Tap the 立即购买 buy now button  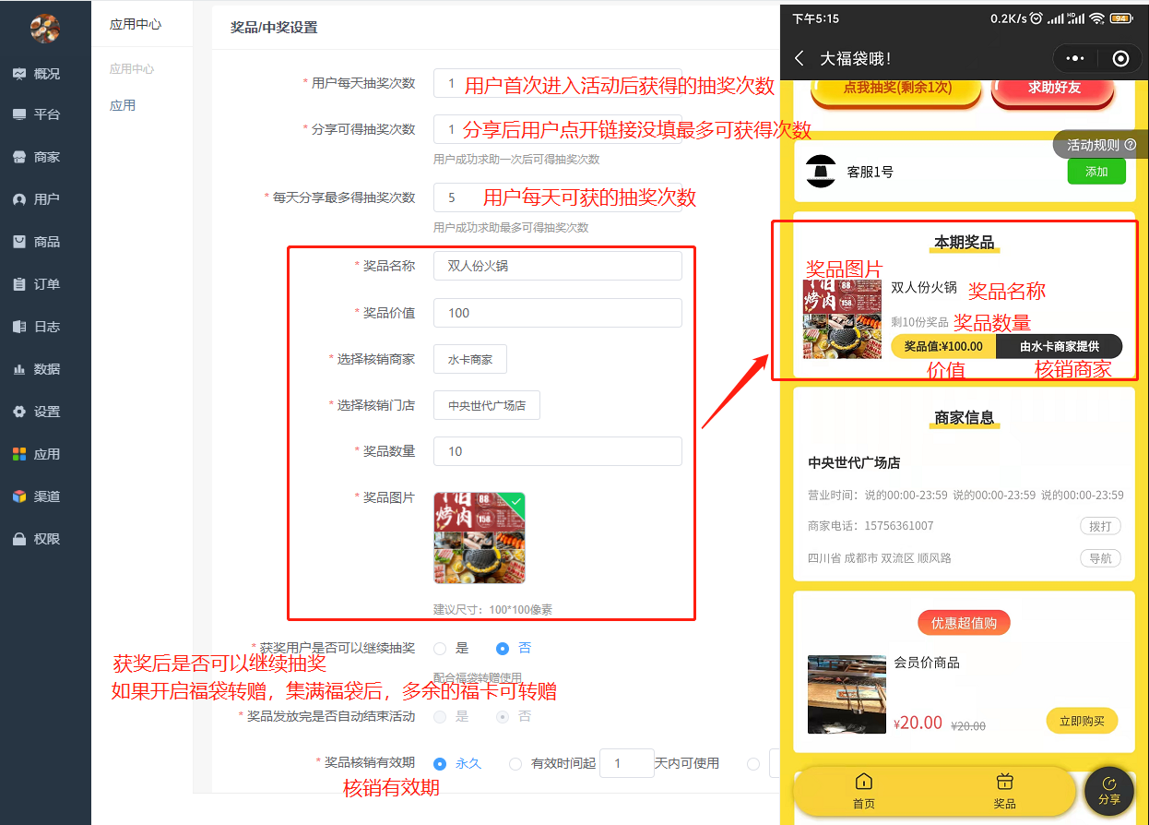1082,721
